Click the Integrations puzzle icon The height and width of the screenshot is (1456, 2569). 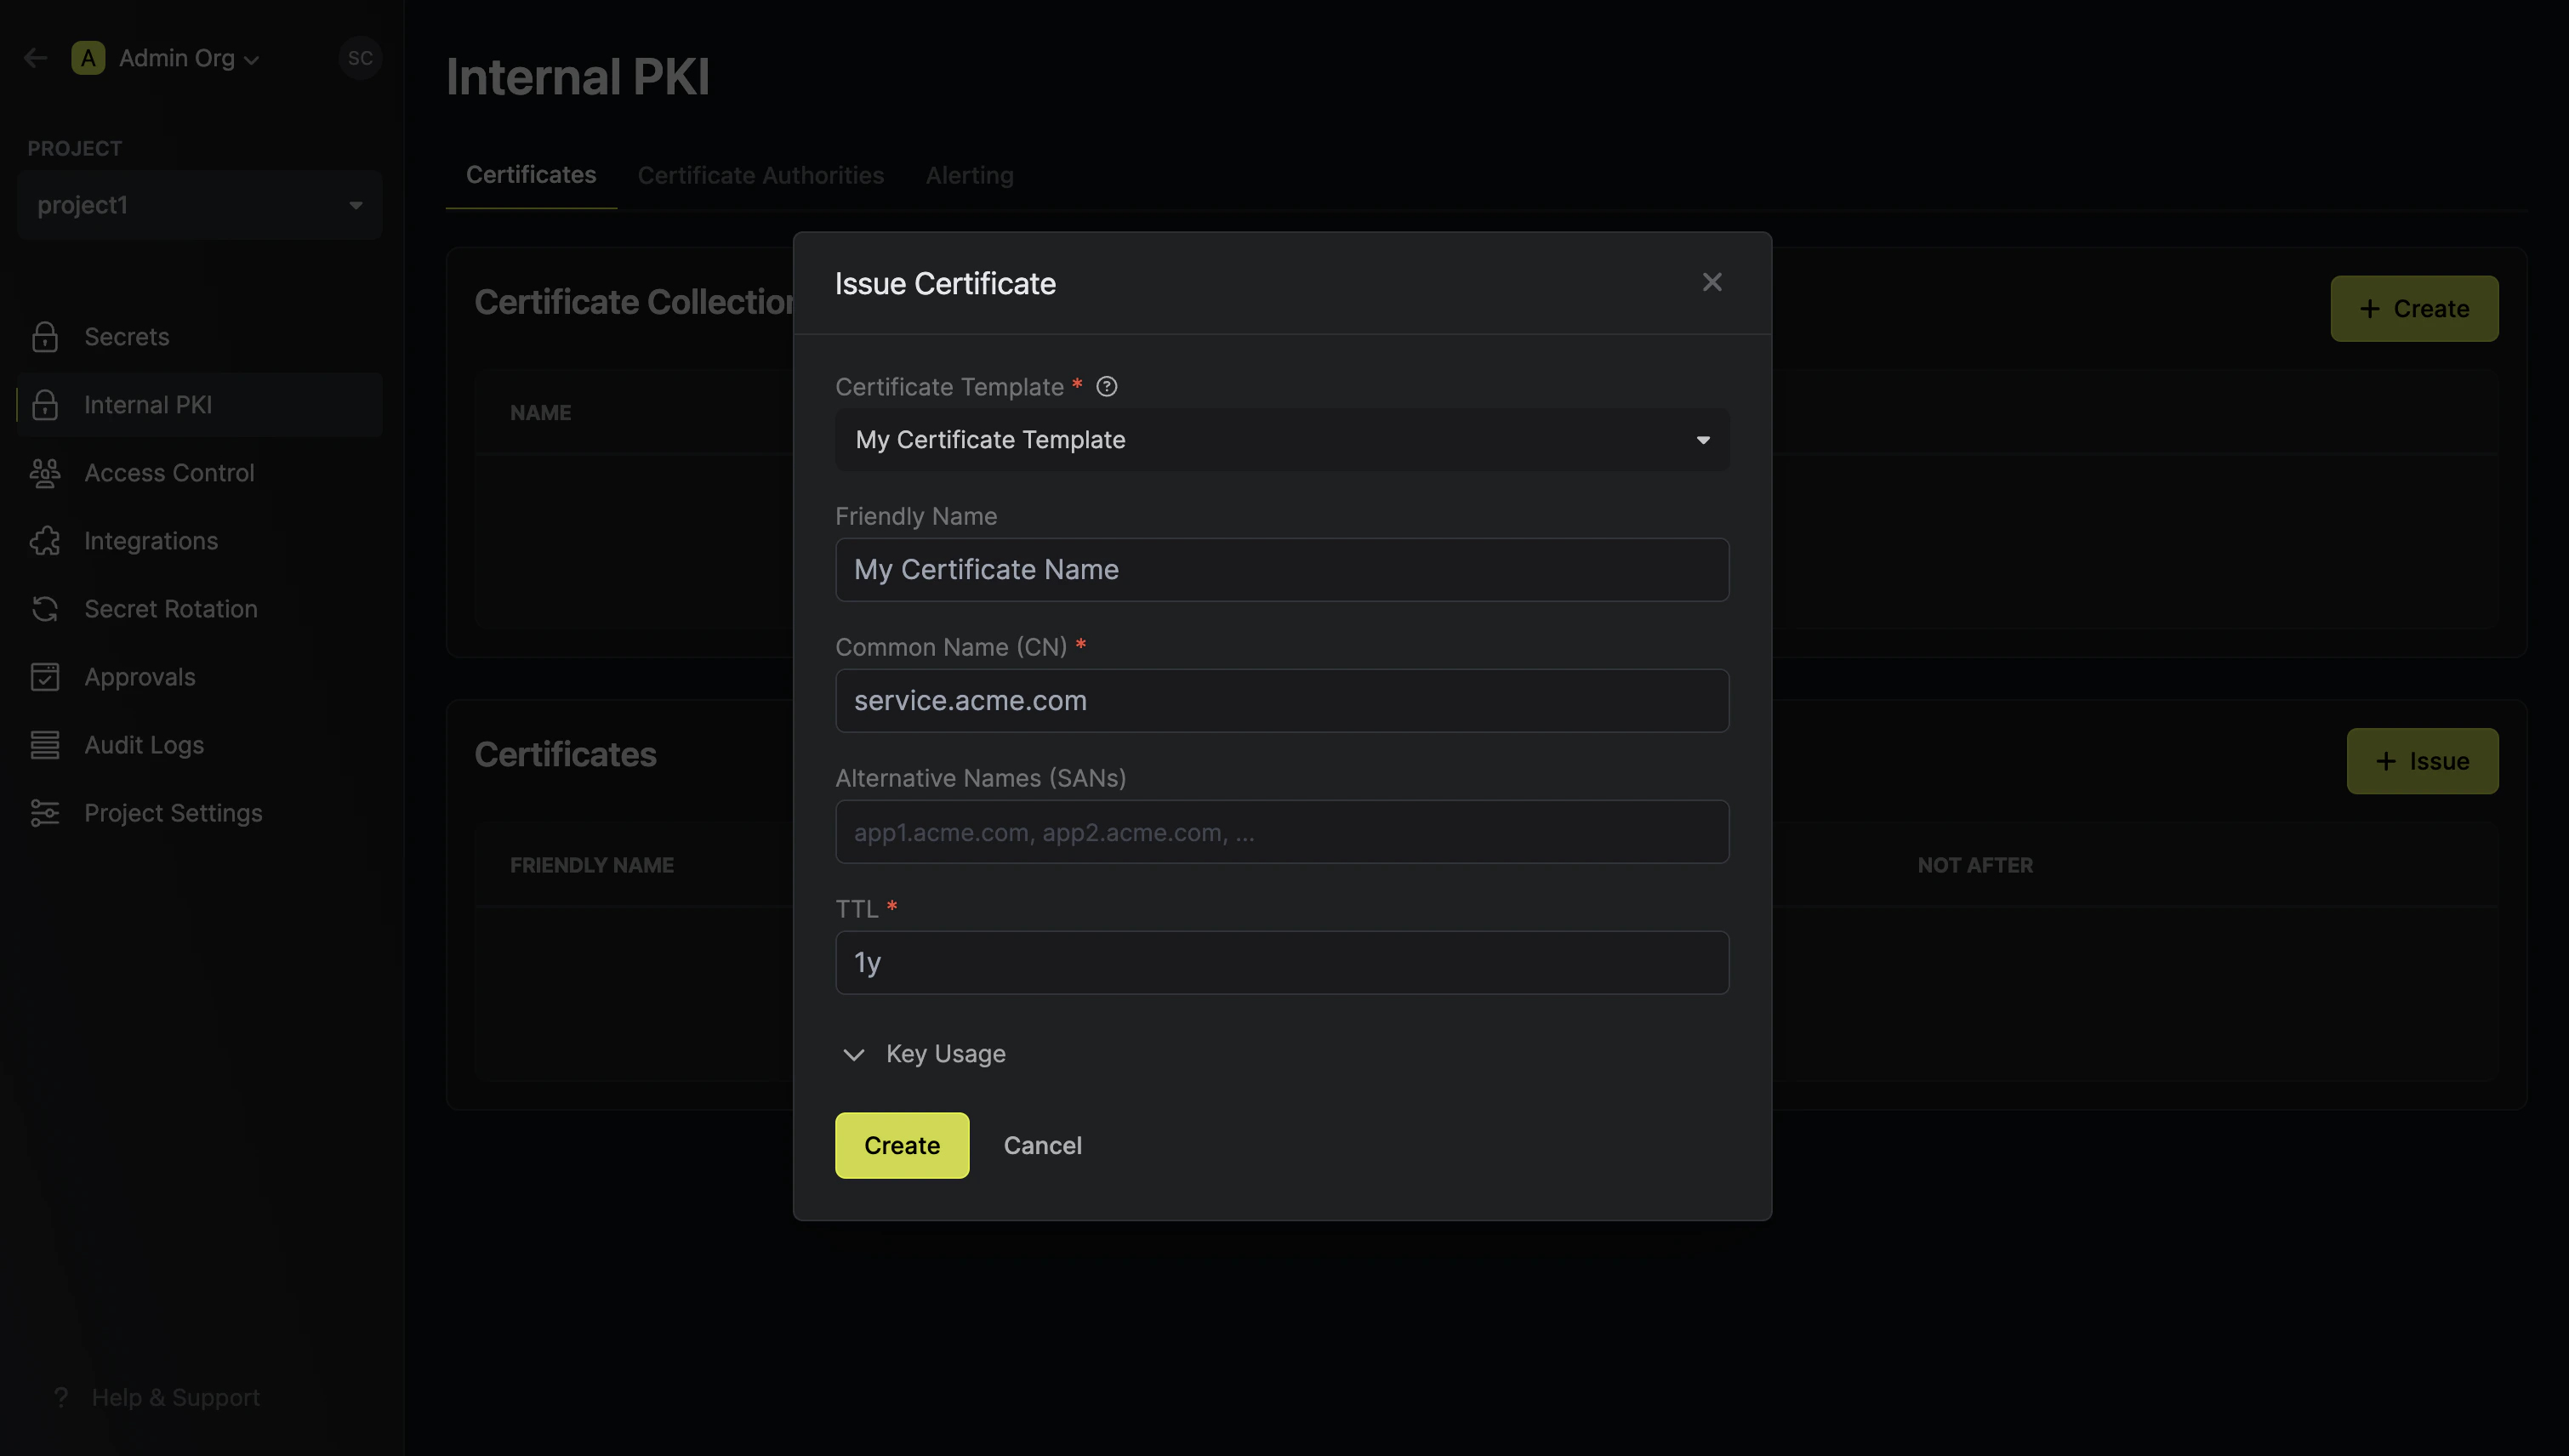(x=45, y=541)
